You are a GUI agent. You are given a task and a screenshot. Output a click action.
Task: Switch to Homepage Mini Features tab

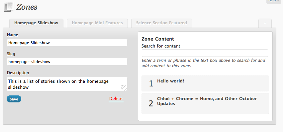(97, 23)
